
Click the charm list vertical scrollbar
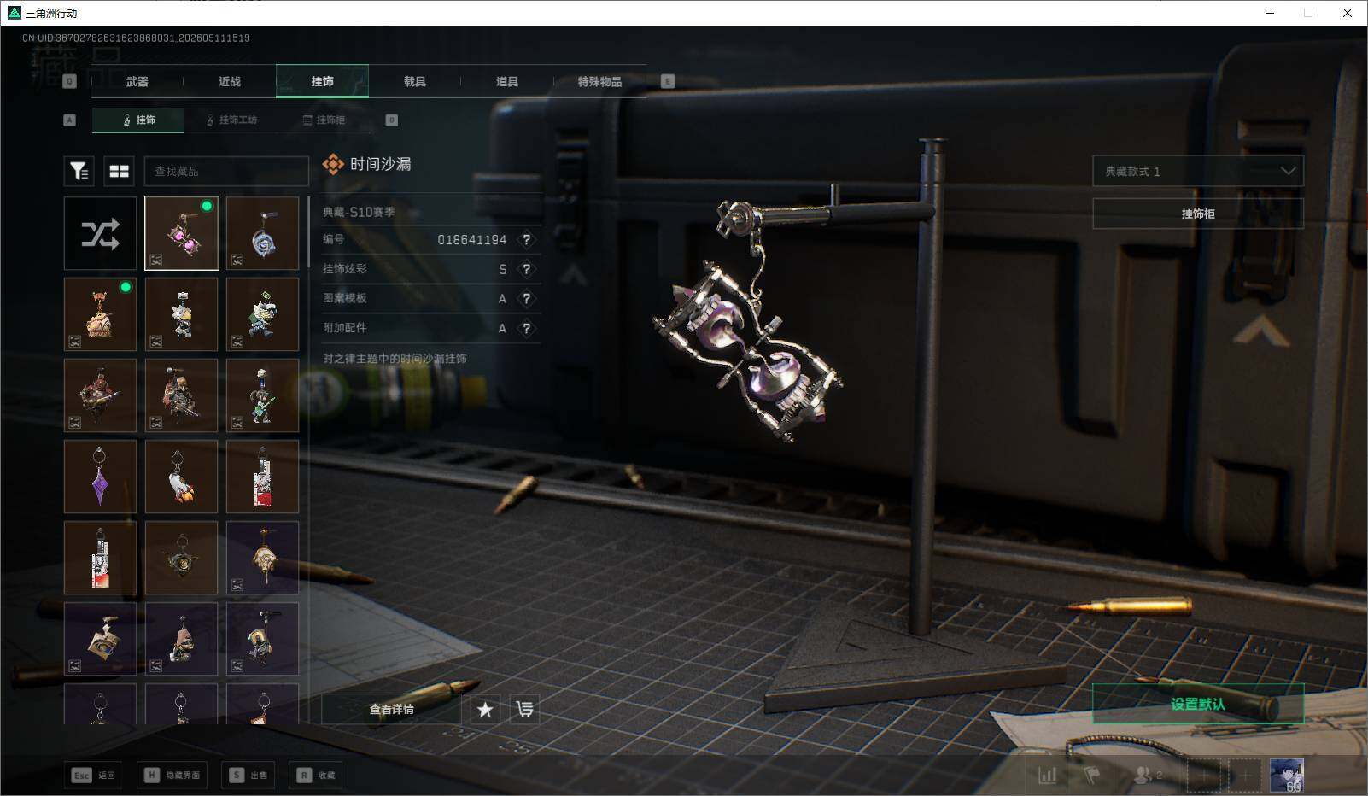click(308, 232)
